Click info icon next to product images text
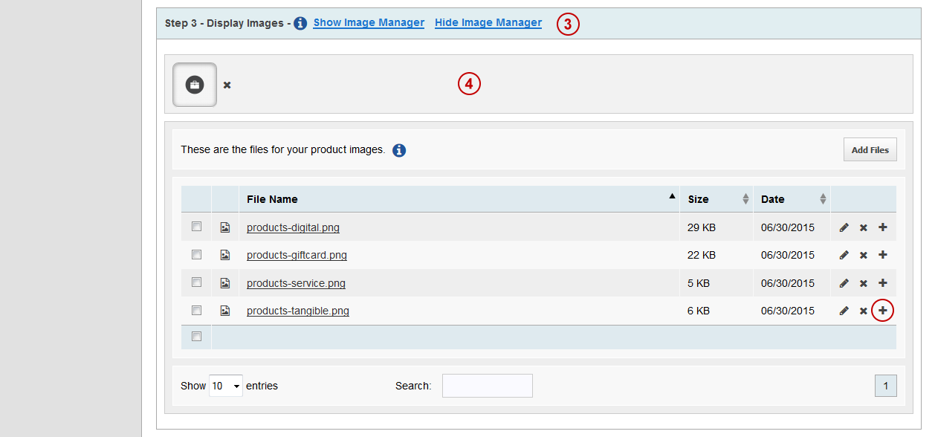 [399, 150]
